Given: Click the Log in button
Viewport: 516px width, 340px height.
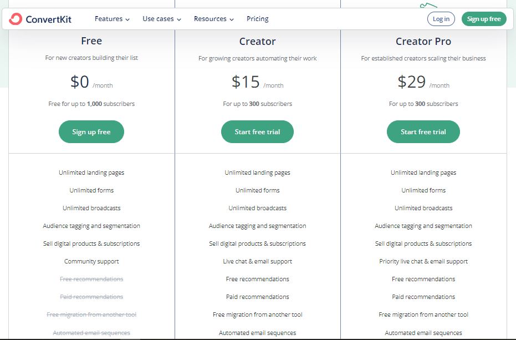Looking at the screenshot, I should (441, 19).
